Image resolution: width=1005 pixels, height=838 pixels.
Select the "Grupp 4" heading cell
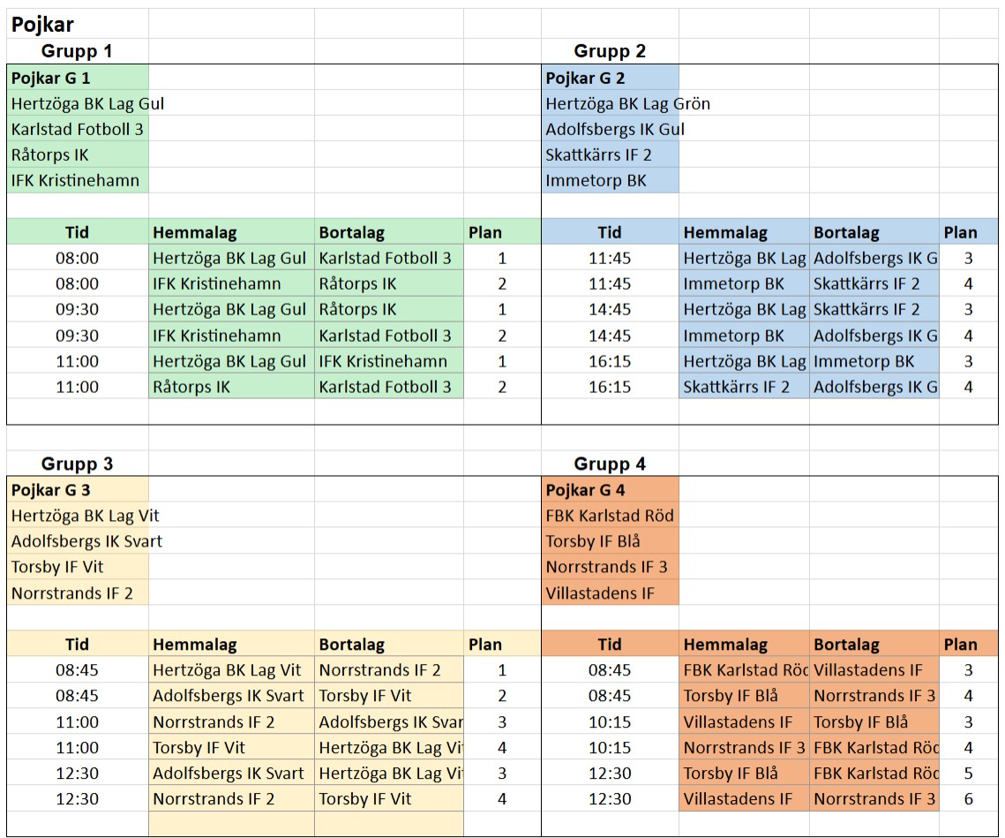610,464
